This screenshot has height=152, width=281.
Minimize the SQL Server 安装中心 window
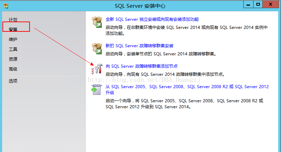[x=248, y=5]
